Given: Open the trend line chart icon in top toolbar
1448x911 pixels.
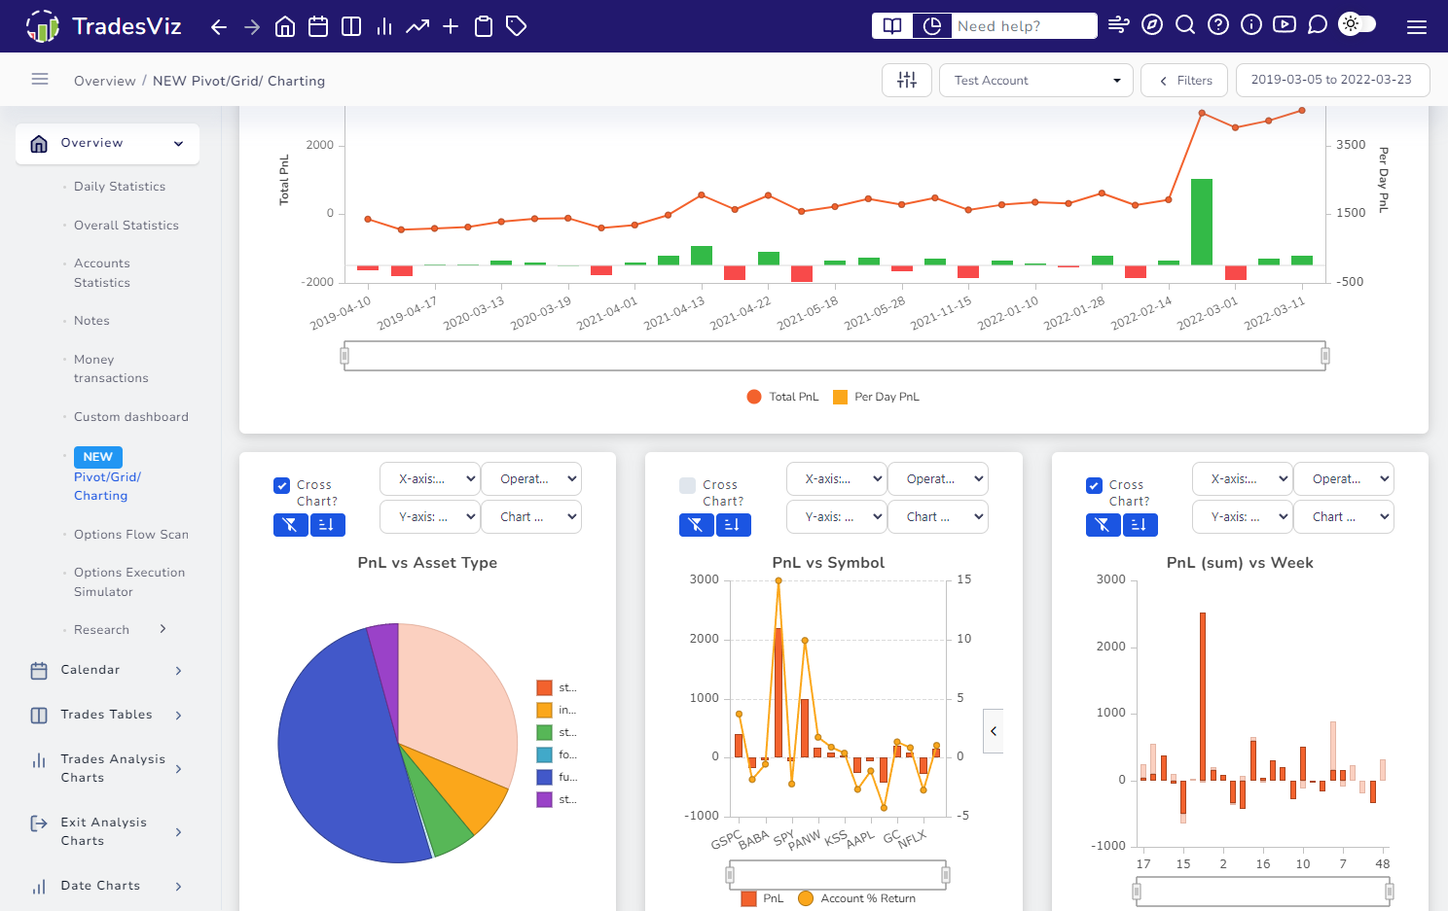Looking at the screenshot, I should coord(417,26).
